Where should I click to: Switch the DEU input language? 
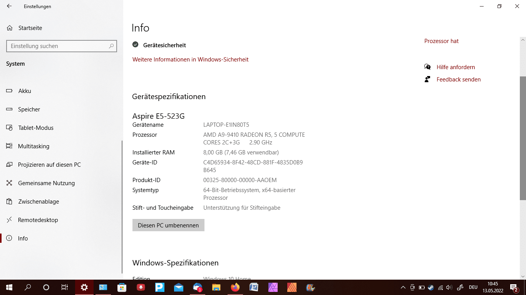point(473,287)
